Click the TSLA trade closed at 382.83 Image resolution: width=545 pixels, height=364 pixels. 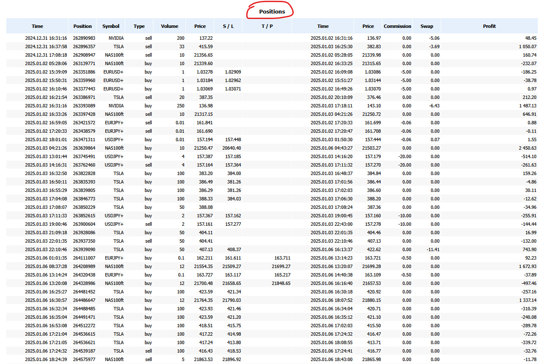coord(368,47)
